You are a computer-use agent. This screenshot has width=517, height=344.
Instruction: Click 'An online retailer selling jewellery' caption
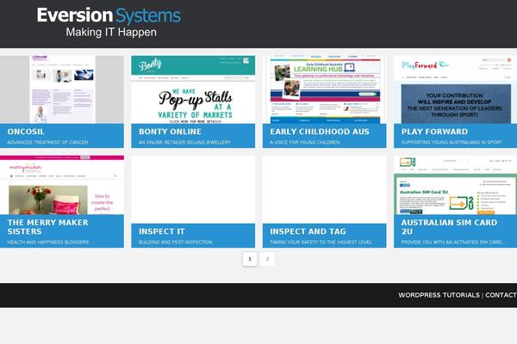pos(184,142)
